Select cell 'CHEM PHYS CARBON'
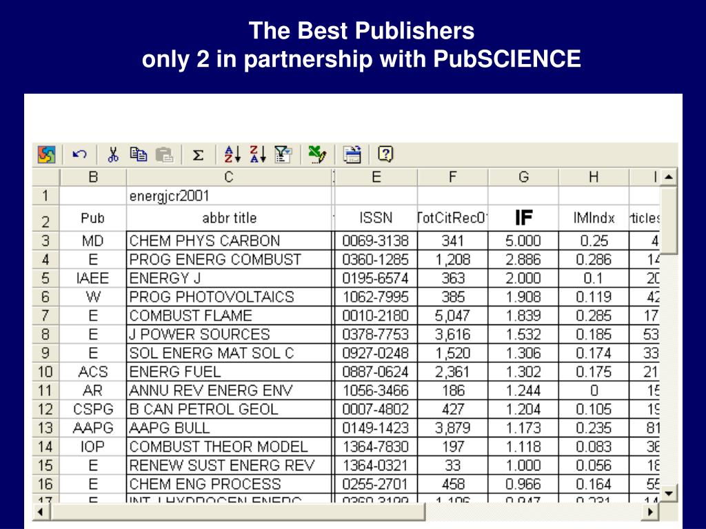The height and width of the screenshot is (529, 706). tap(229, 240)
